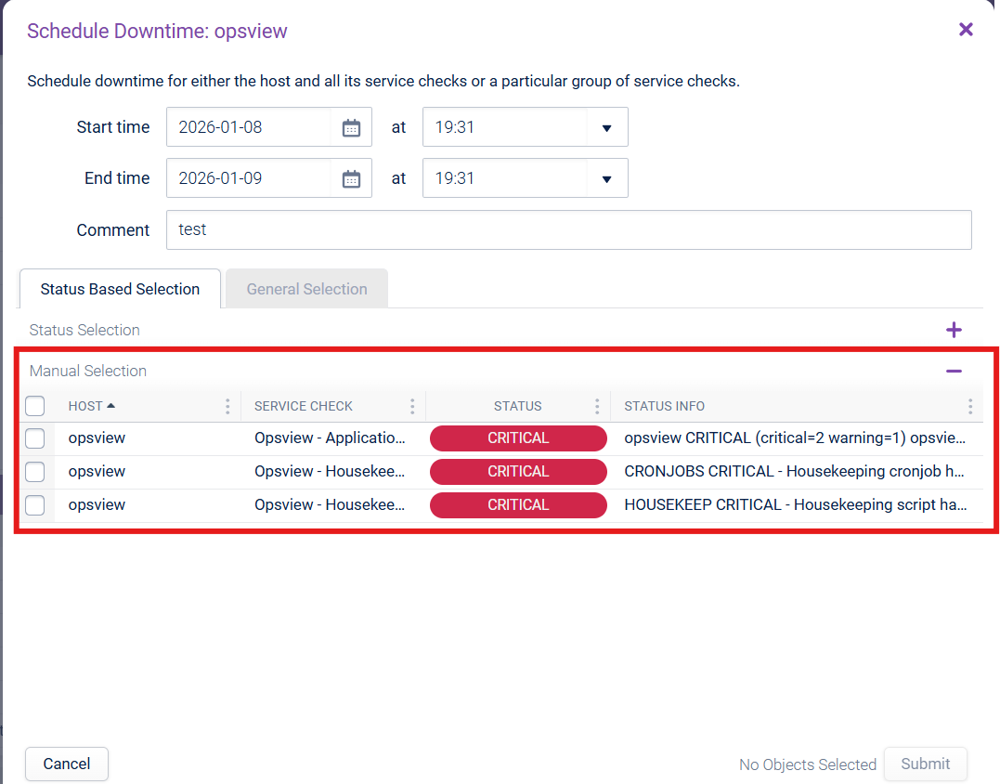Open the End time hour dropdown
The image size is (1000, 784).
606,179
